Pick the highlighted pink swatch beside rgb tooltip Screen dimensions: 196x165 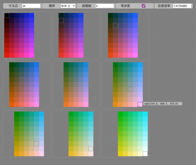(140, 104)
